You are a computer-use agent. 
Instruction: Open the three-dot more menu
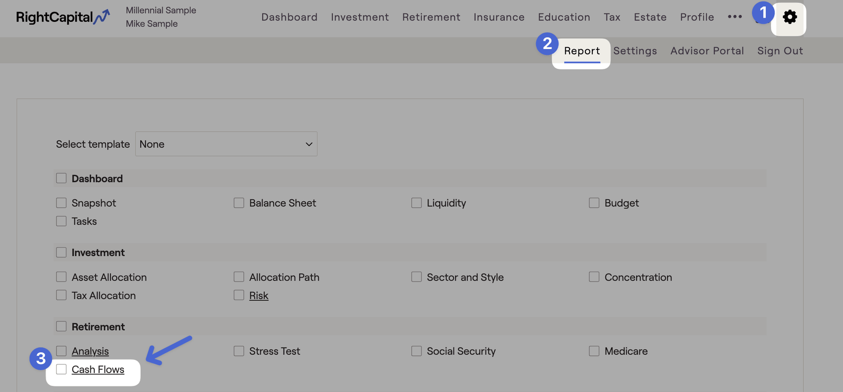[735, 17]
